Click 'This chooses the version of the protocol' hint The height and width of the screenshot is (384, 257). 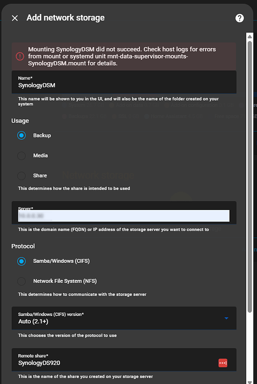[x=67, y=335]
